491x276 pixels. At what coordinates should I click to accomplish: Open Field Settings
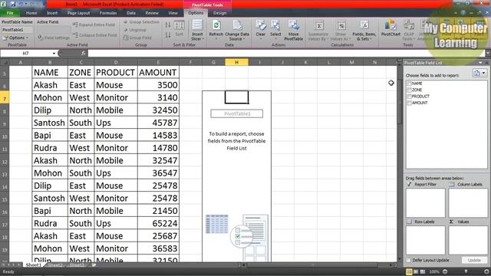pos(54,38)
